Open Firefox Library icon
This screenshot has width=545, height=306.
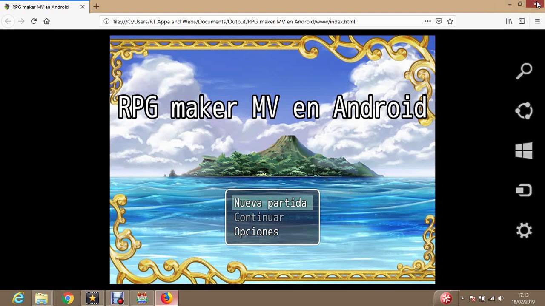[509, 21]
